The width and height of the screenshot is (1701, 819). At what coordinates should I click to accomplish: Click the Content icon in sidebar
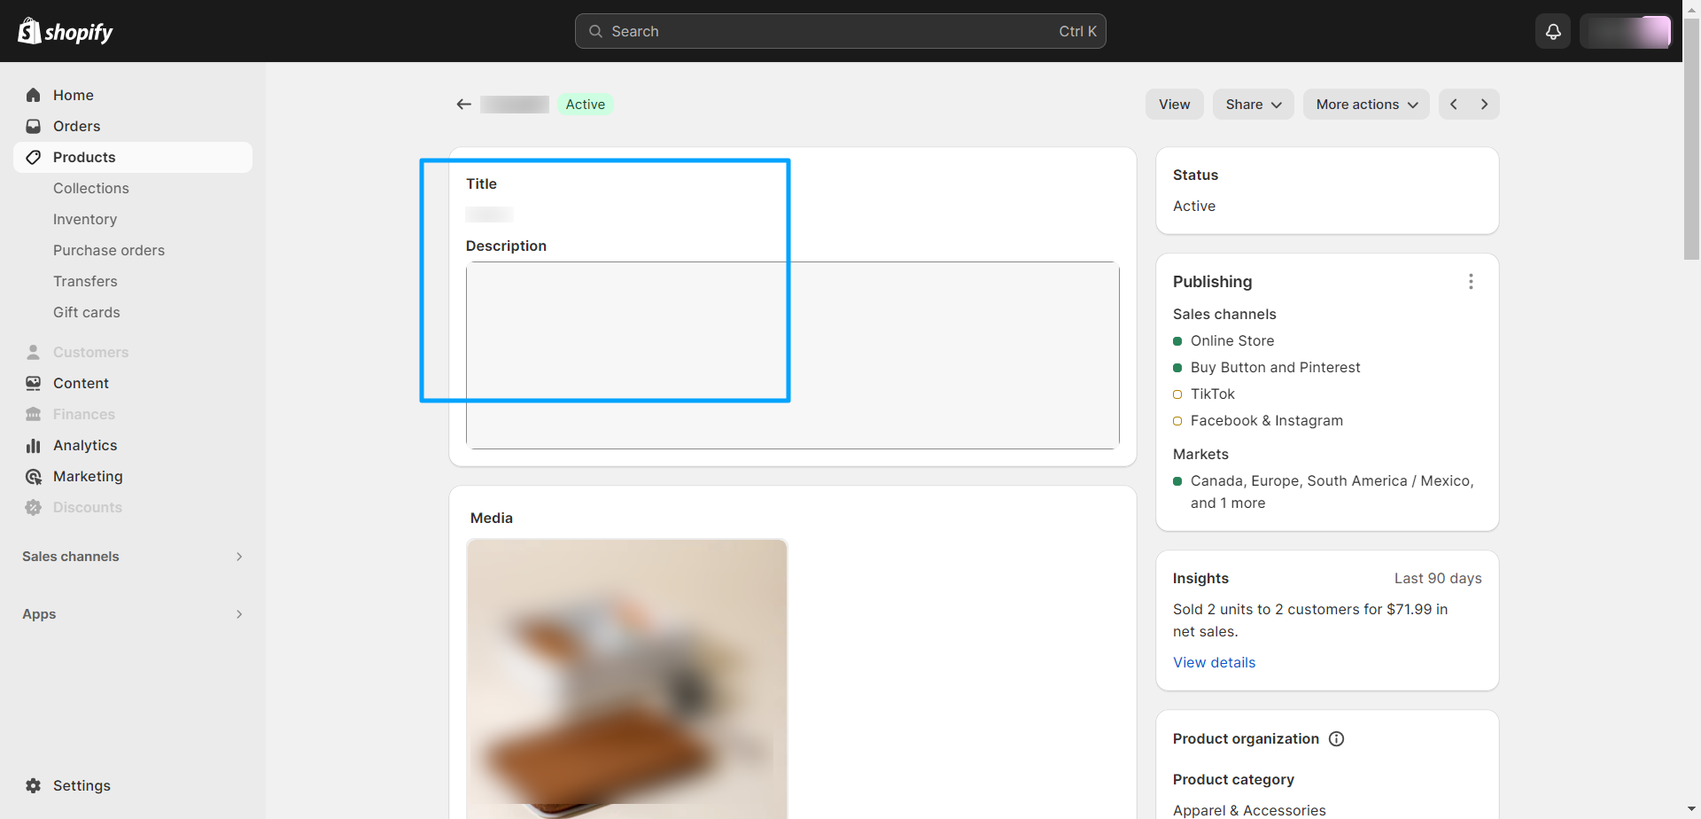pyautogui.click(x=34, y=383)
